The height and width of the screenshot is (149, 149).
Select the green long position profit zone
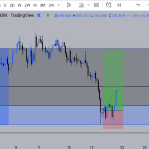(113, 80)
